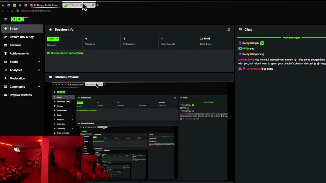Click the Stream sidebar icon
This screenshot has height=183, width=326.
(5, 29)
